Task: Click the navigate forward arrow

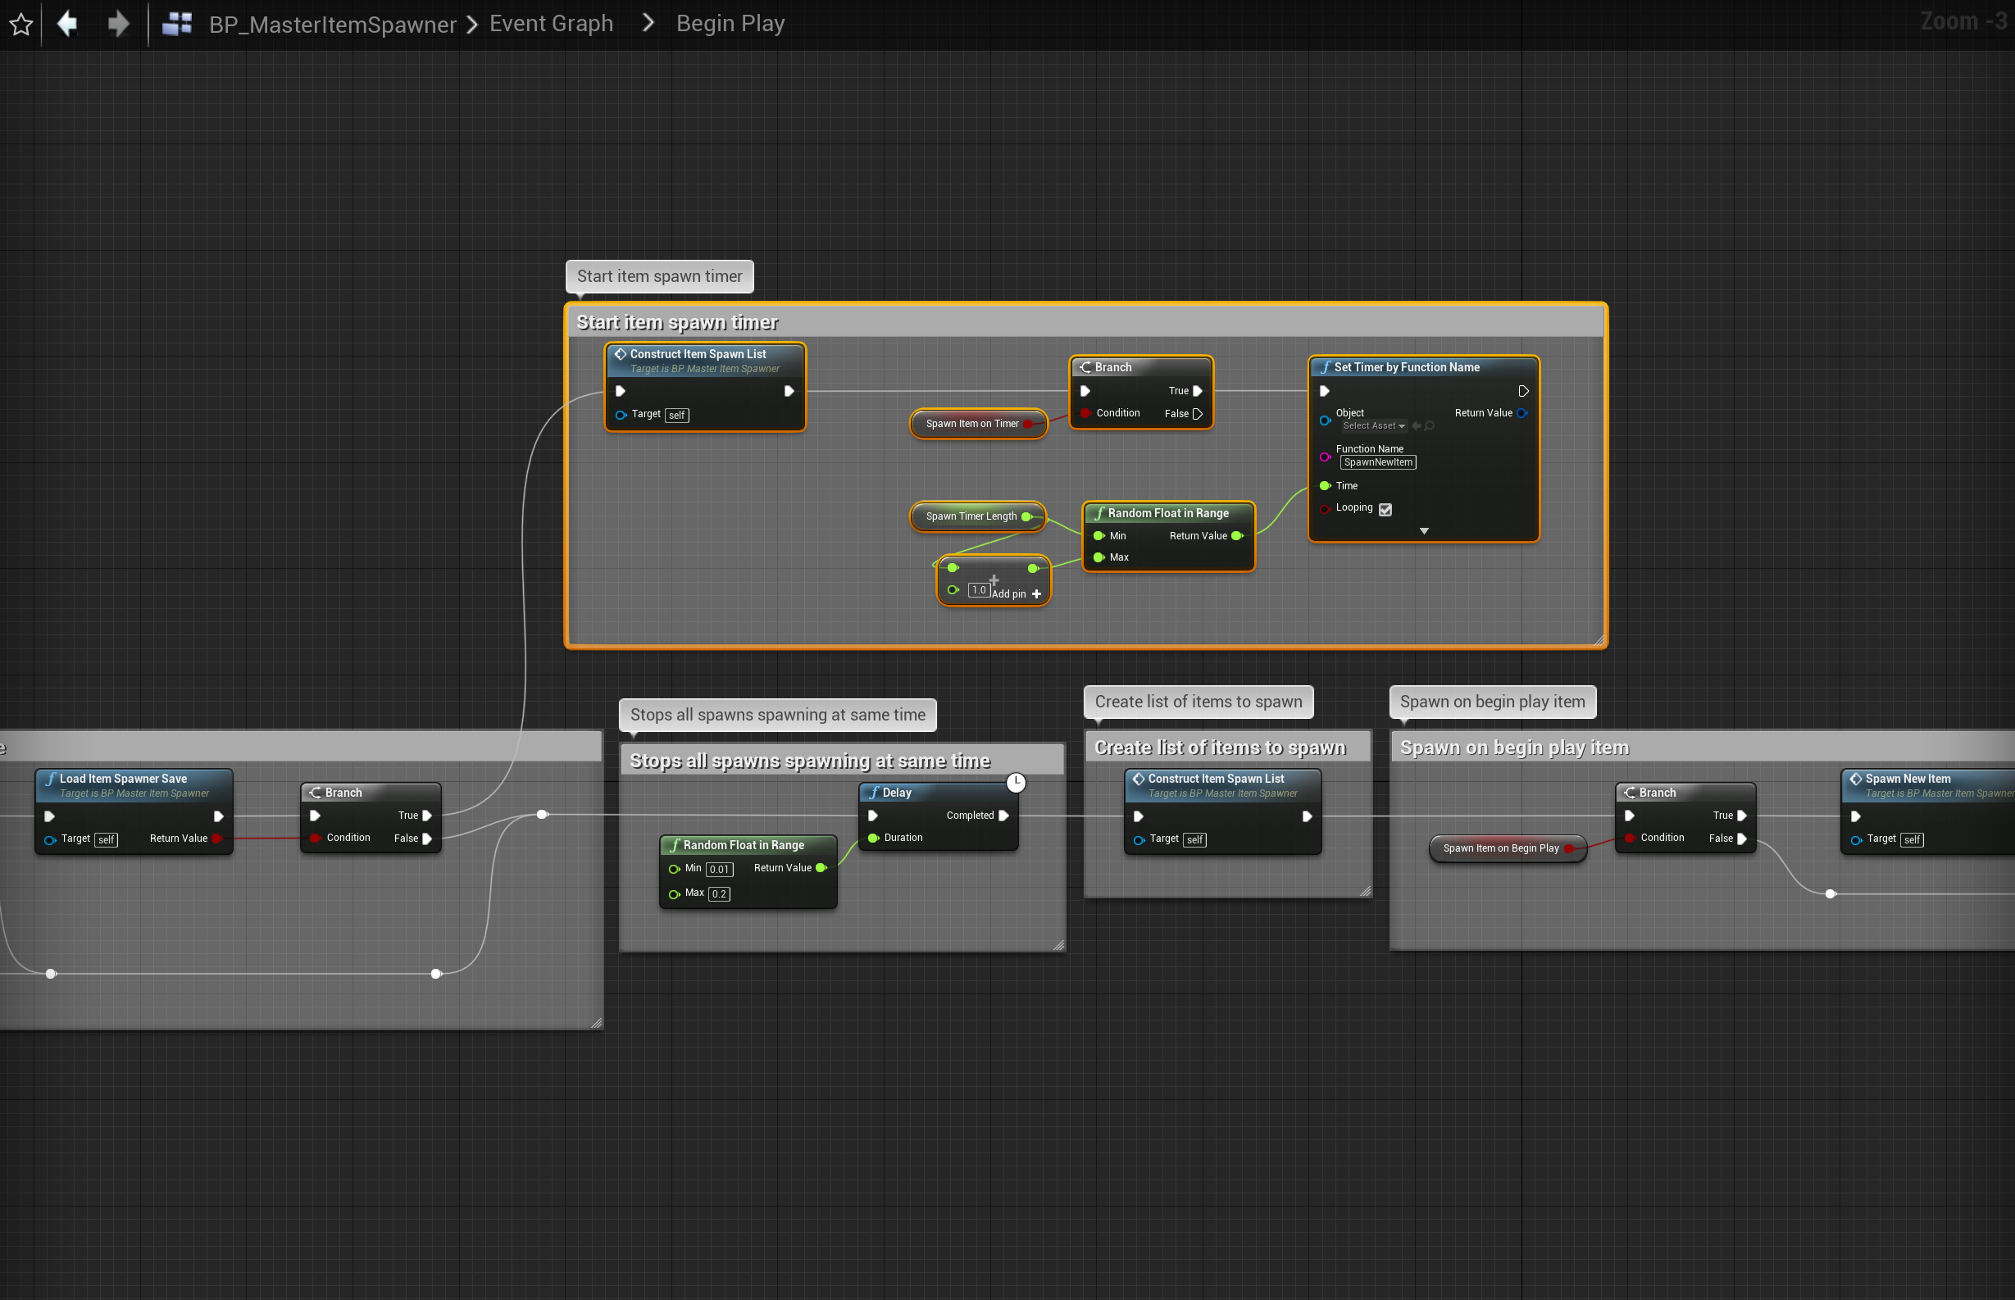Action: tap(118, 24)
